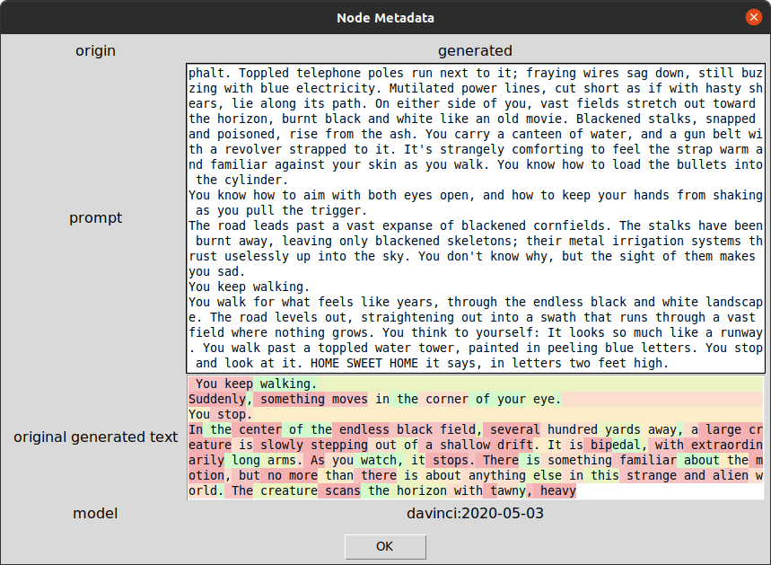This screenshot has width=771, height=565.
Task: Click the 'generated' origin value
Action: (475, 50)
